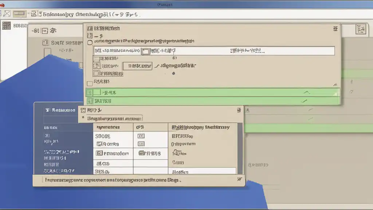The image size is (373, 210).
Task: Click the round dot handle in the upper dialog
Action: 174,73
